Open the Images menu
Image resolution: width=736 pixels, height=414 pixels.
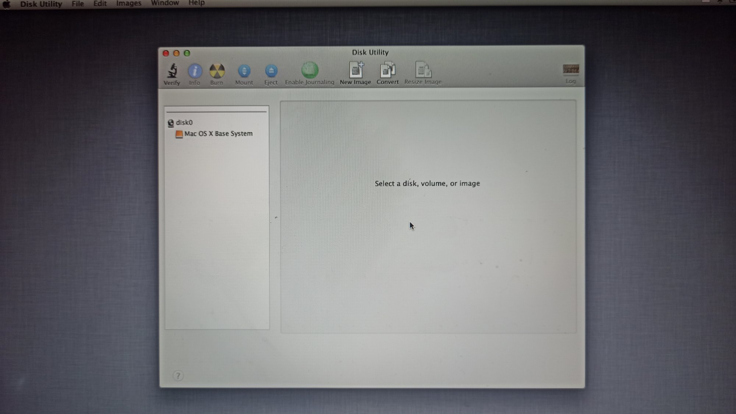pyautogui.click(x=128, y=3)
